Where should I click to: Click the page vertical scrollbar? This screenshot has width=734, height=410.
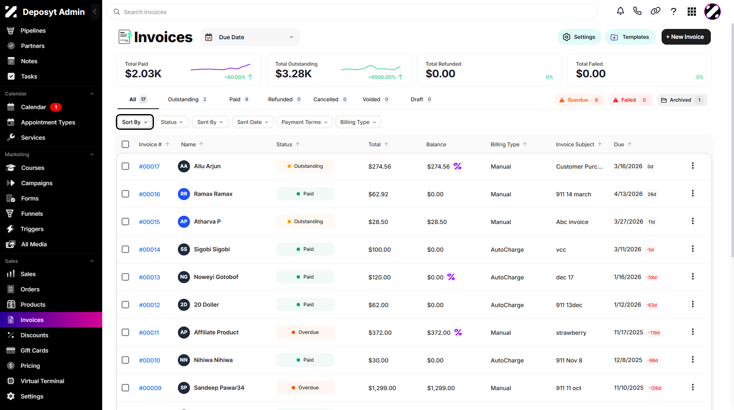(732, 141)
